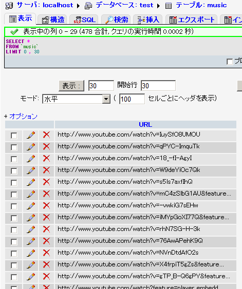Open the モード display mode dropdown
Viewport: 242px width, 289px height.
pos(76,99)
